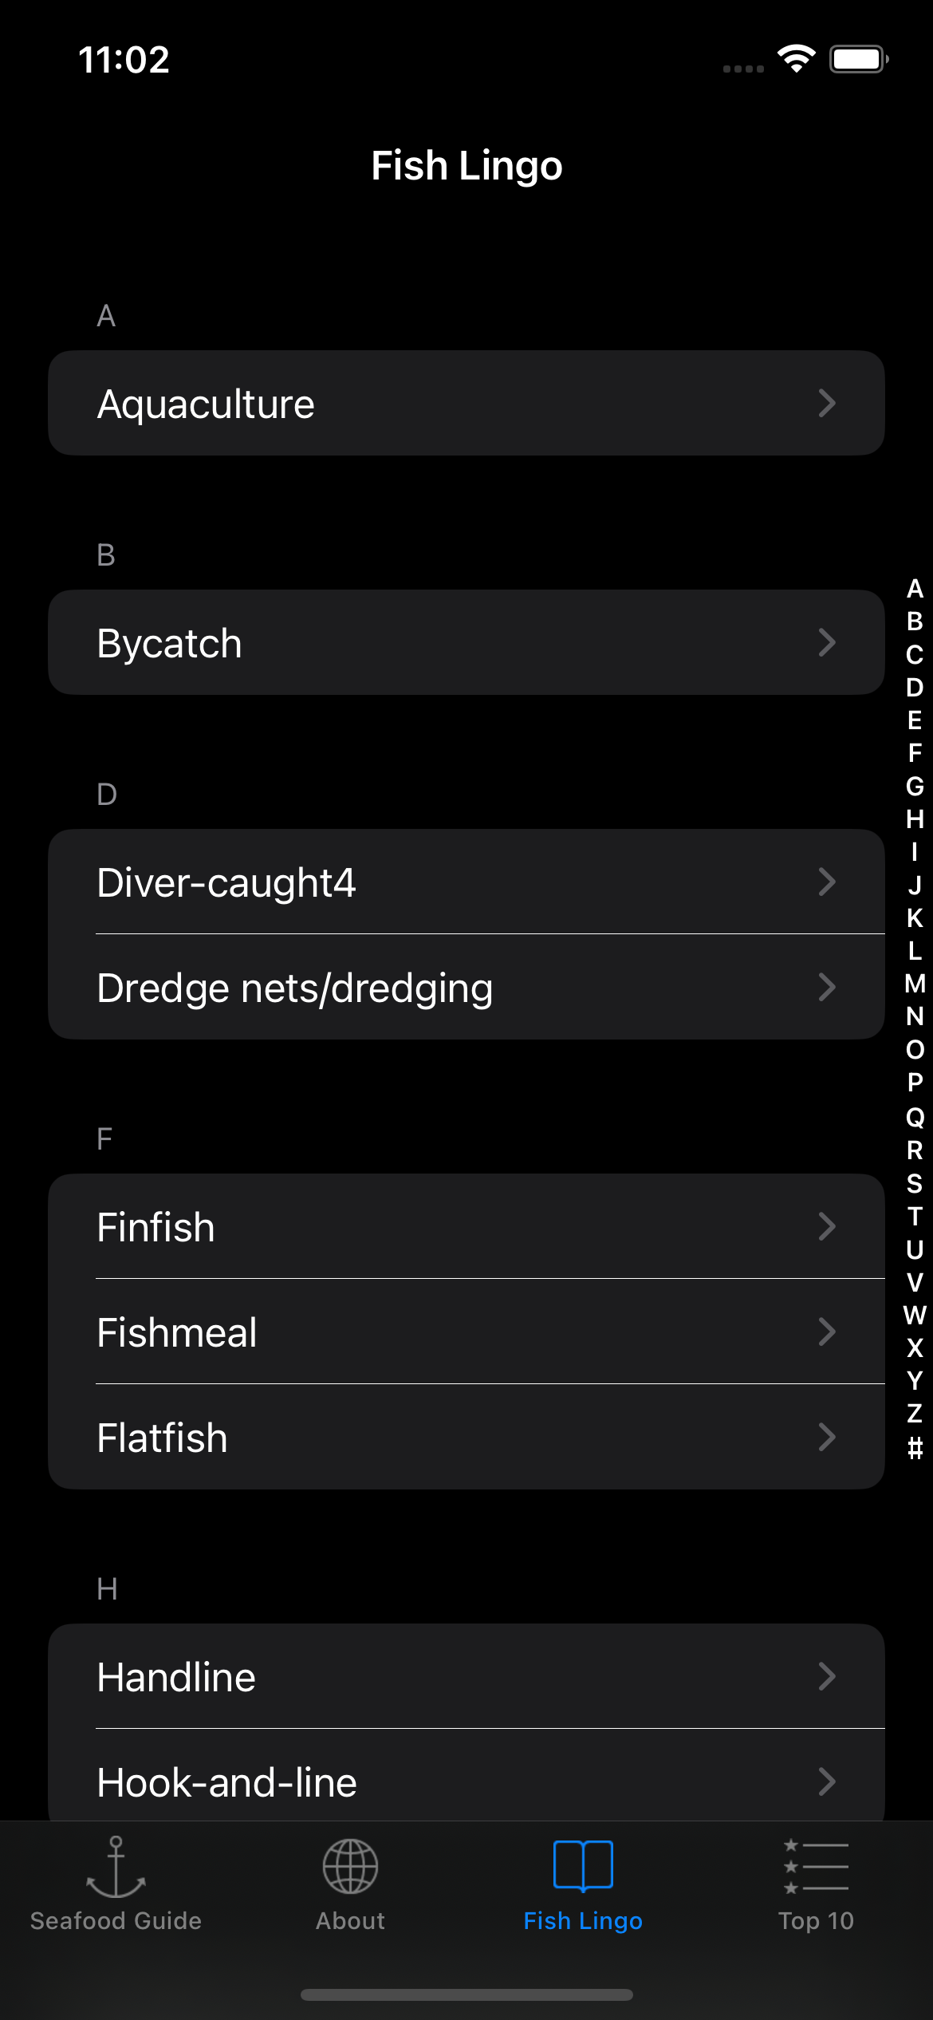Tap the Wi-Fi status icon

pos(796,59)
